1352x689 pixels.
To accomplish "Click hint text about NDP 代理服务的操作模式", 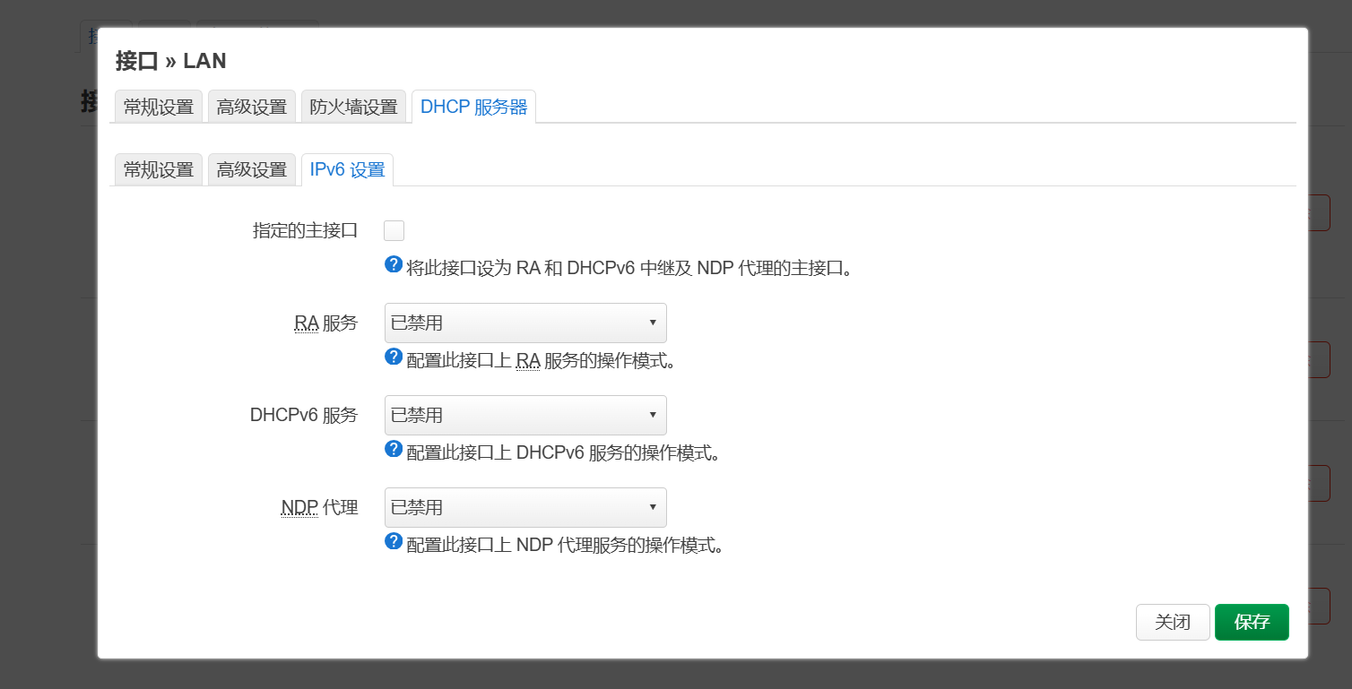I will (565, 545).
